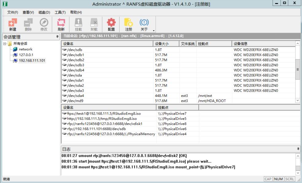Open the 文件(F) menu
Image resolution: width=302 pixels, height=183 pixels.
(x=13, y=12)
